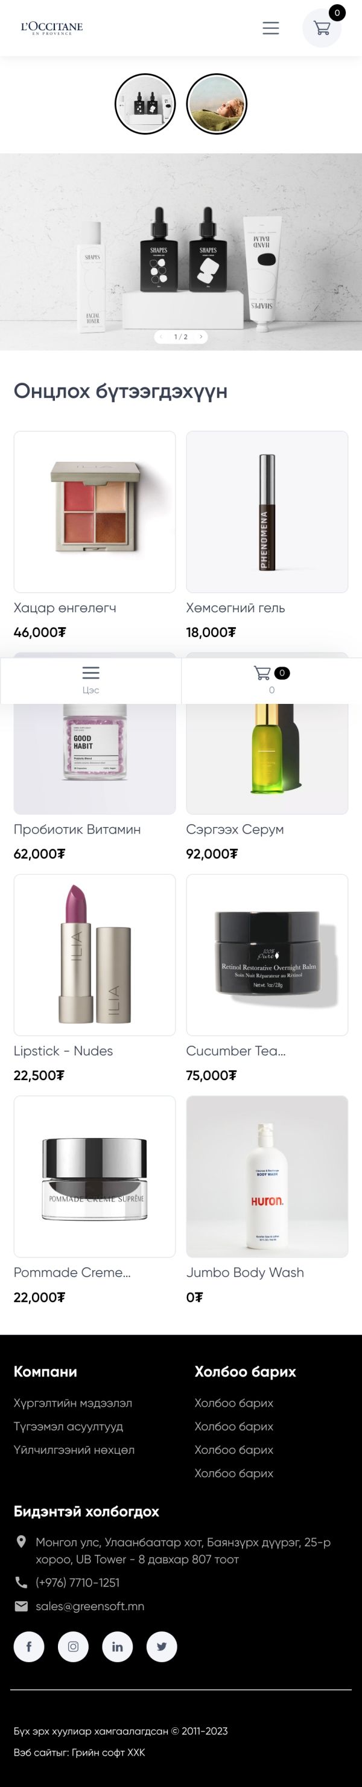The width and height of the screenshot is (362, 1787).
Task: Click the L'Occitane logo
Action: point(52,28)
